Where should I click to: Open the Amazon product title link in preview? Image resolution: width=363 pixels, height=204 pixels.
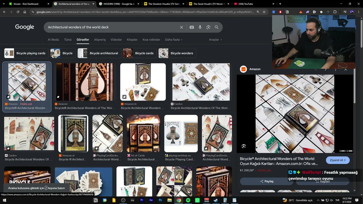tap(279, 161)
